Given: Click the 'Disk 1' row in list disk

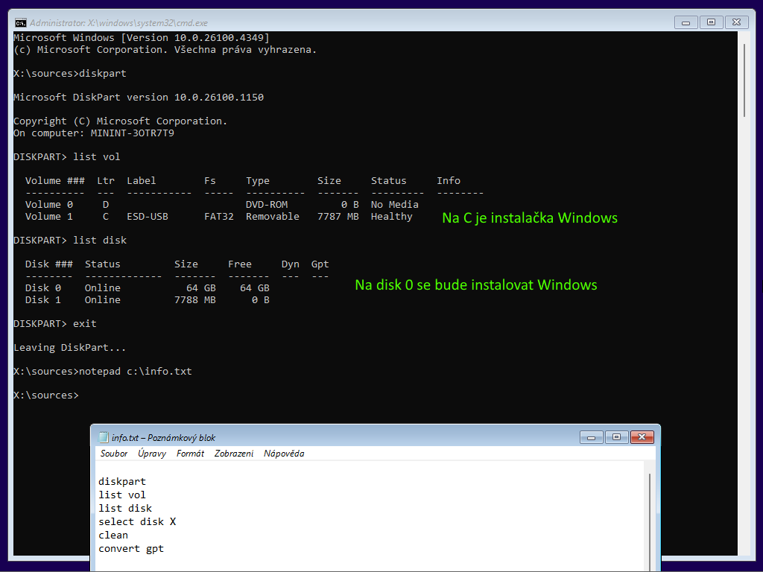Looking at the screenshot, I should (x=148, y=300).
